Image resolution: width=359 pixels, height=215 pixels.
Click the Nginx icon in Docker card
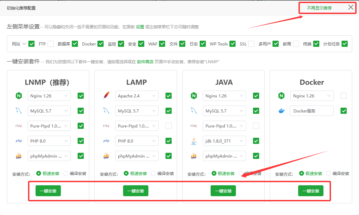point(281,96)
